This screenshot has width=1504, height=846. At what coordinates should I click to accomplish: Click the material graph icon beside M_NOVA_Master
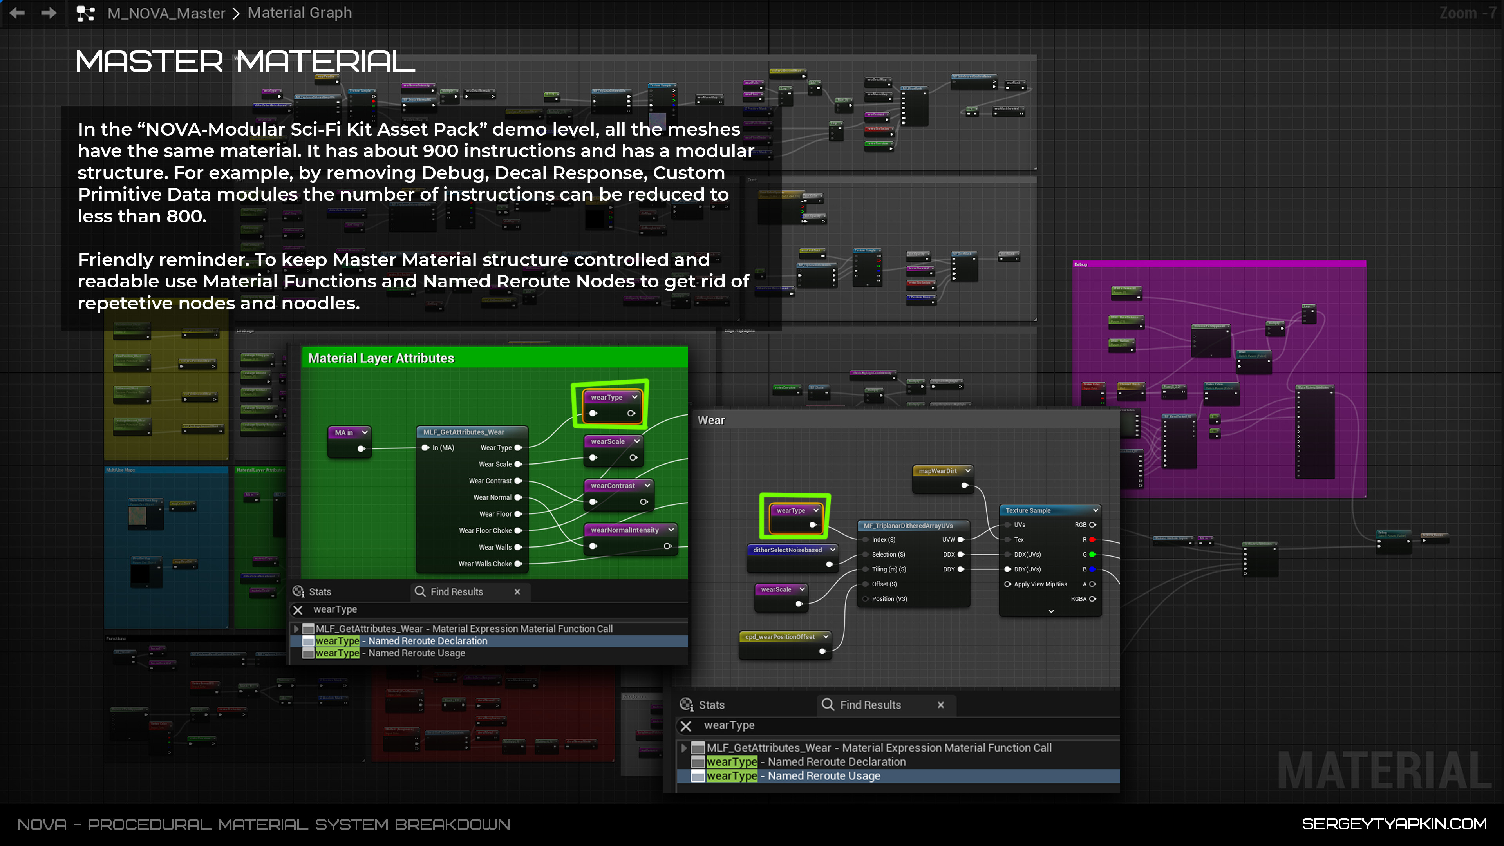click(x=86, y=13)
